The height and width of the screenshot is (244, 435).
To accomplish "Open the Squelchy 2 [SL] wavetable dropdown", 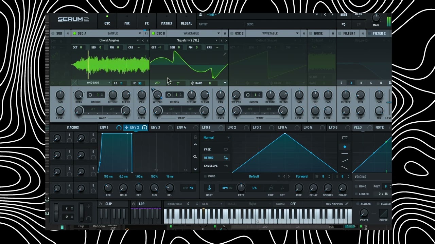I will coord(188,40).
